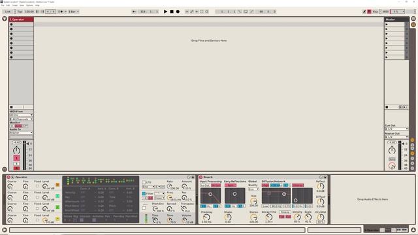Open the Help menu
The image size is (418, 235).
coord(37,5)
